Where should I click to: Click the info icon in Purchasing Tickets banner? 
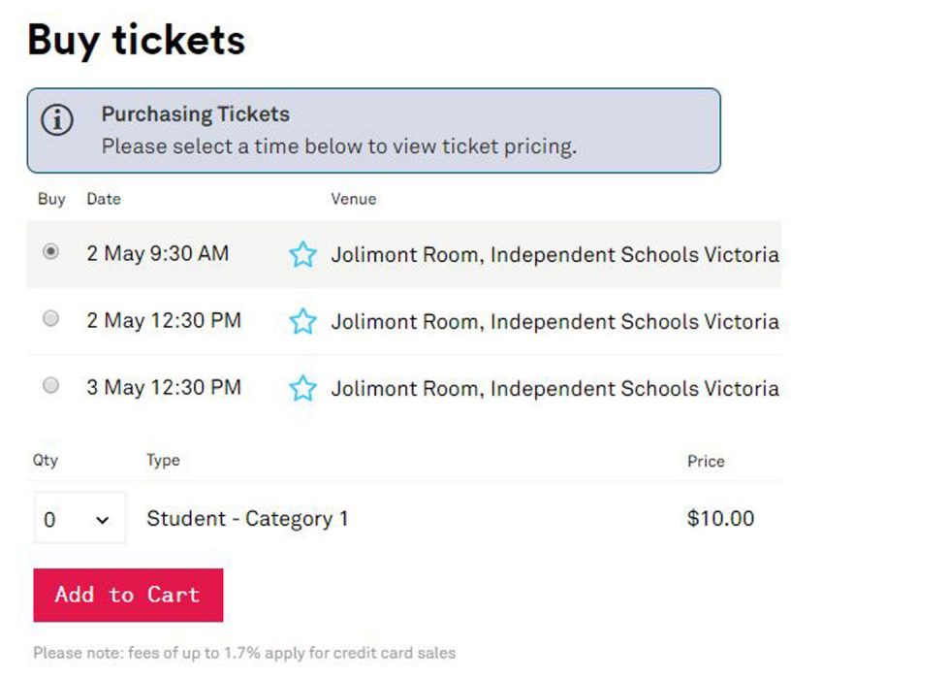click(57, 119)
